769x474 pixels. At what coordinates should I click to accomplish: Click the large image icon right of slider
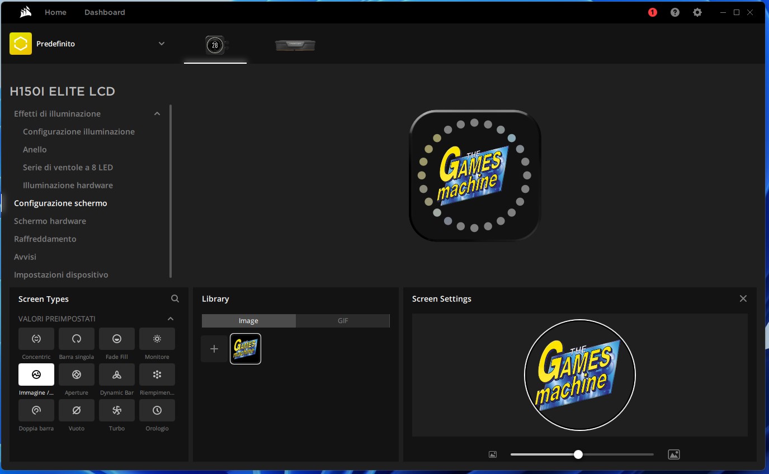(x=674, y=454)
